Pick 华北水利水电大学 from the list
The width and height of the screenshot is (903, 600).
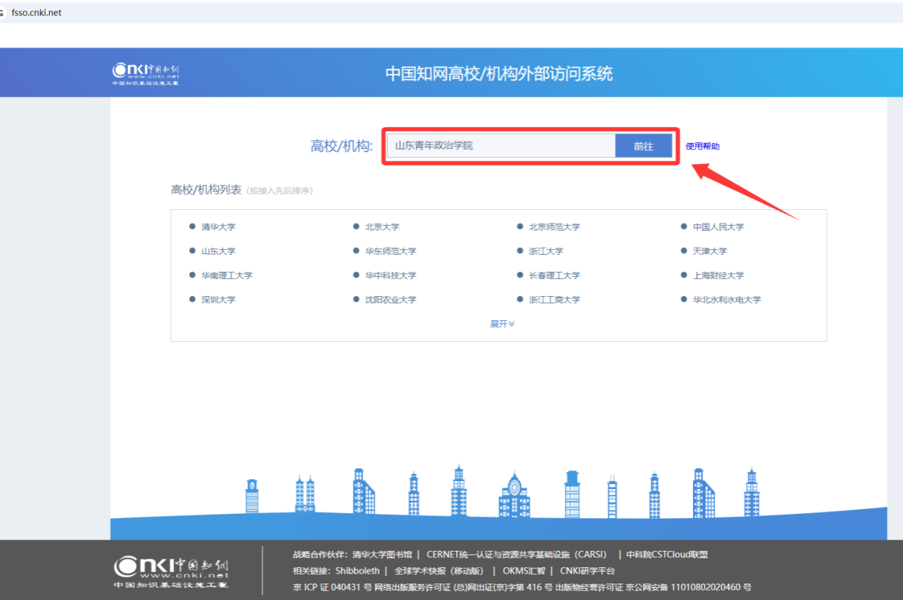pos(726,300)
